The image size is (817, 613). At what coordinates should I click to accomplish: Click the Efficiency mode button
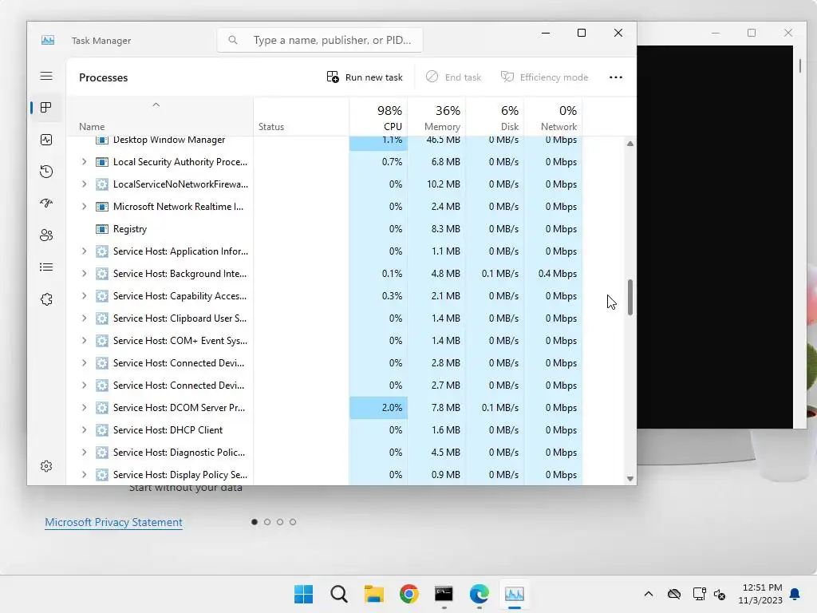pos(544,77)
